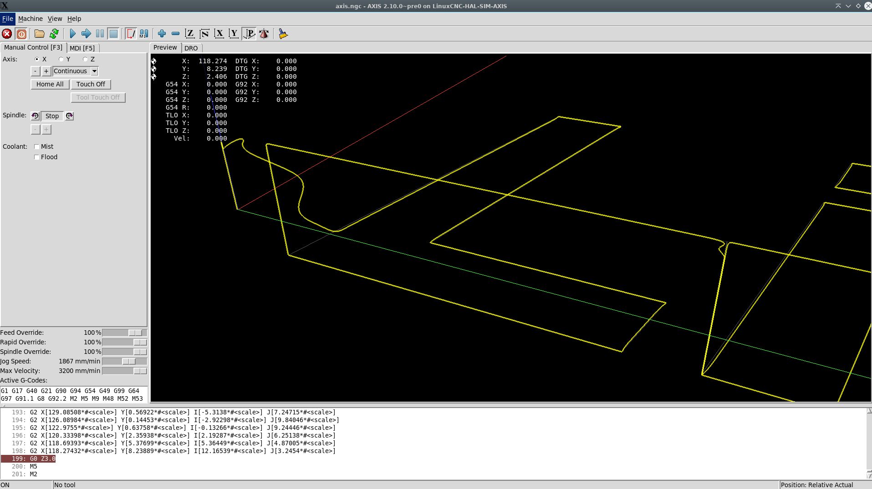Select G-code line 193
The width and height of the screenshot is (872, 489).
pyautogui.click(x=173, y=412)
